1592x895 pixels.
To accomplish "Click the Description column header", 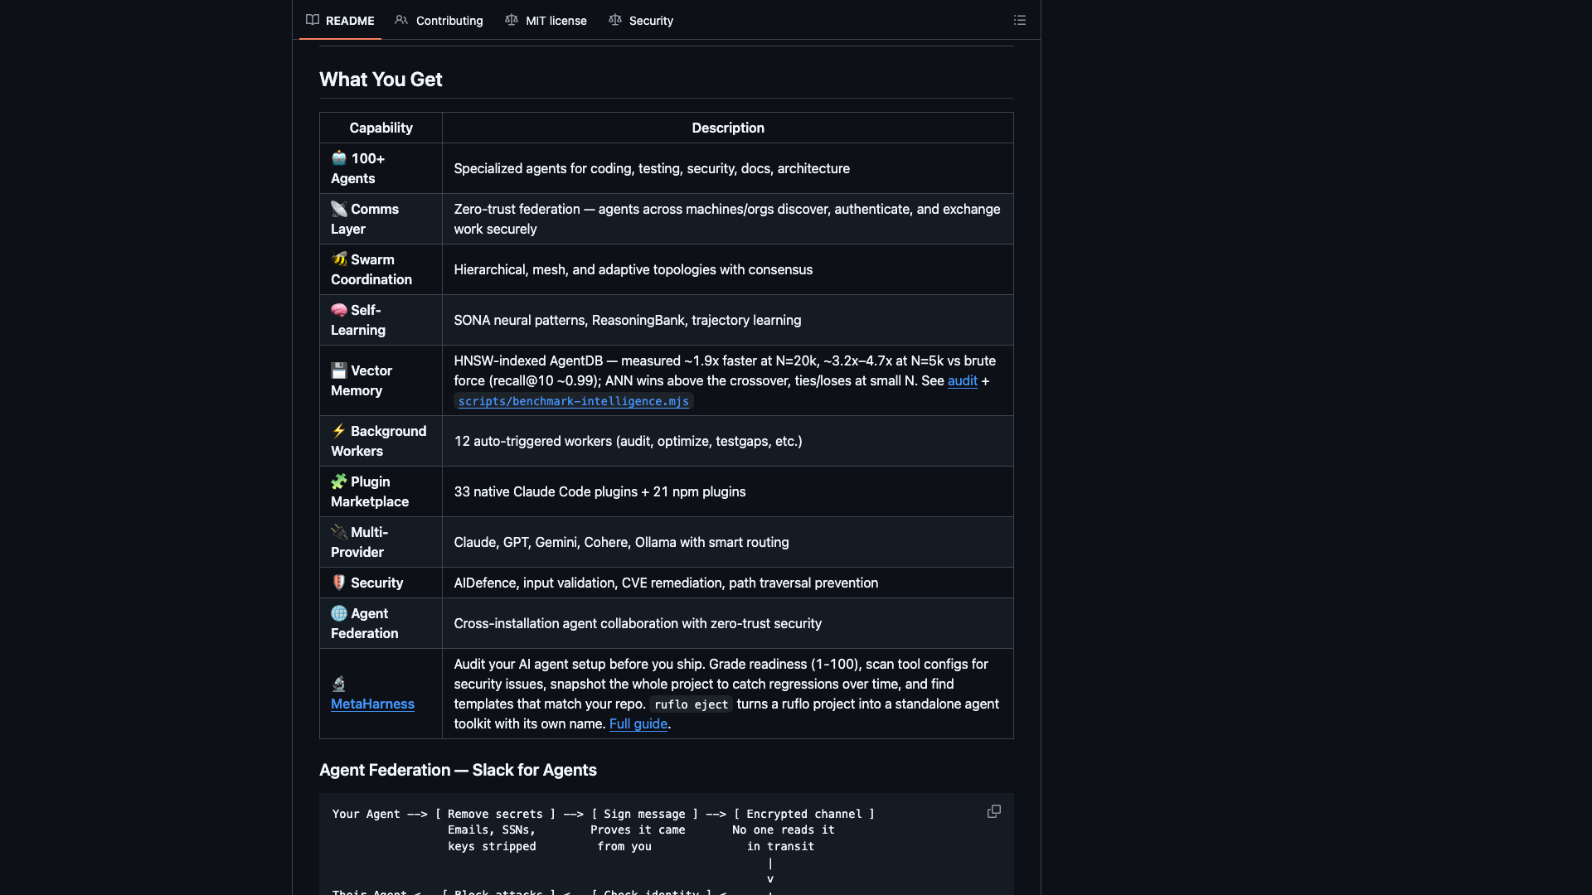I will click(x=728, y=128).
